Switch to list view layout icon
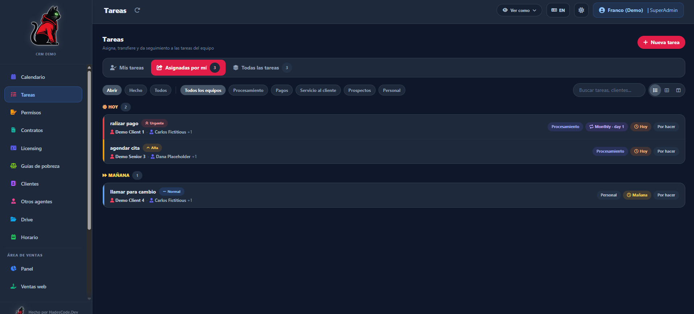The width and height of the screenshot is (694, 314). (x=655, y=90)
